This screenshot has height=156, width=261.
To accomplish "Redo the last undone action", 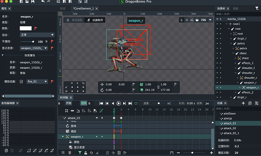I will pos(48,2).
